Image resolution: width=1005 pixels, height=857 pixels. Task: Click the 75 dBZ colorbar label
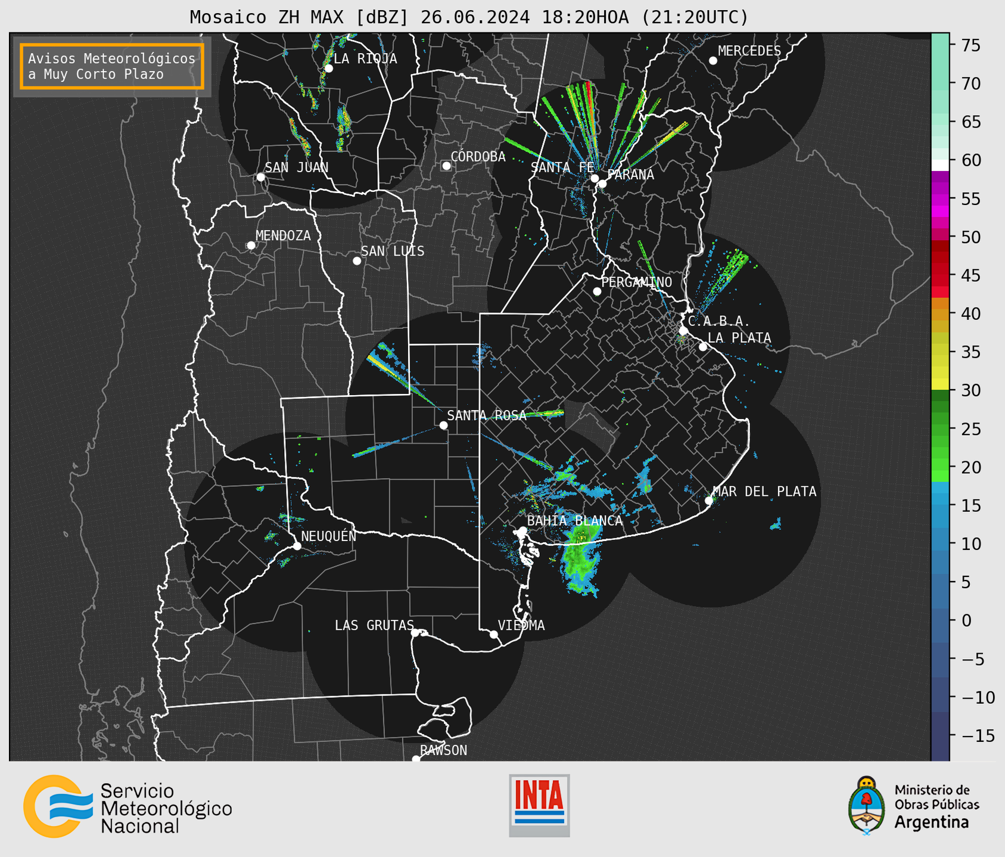point(970,45)
